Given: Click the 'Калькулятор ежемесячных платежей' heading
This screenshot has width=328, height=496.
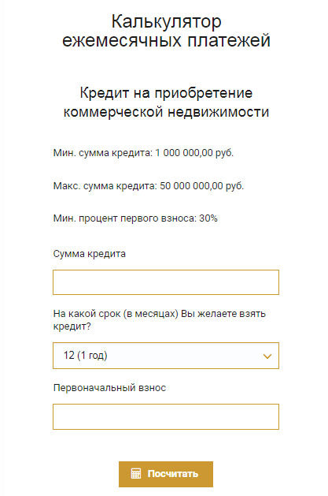Looking at the screenshot, I should [166, 31].
